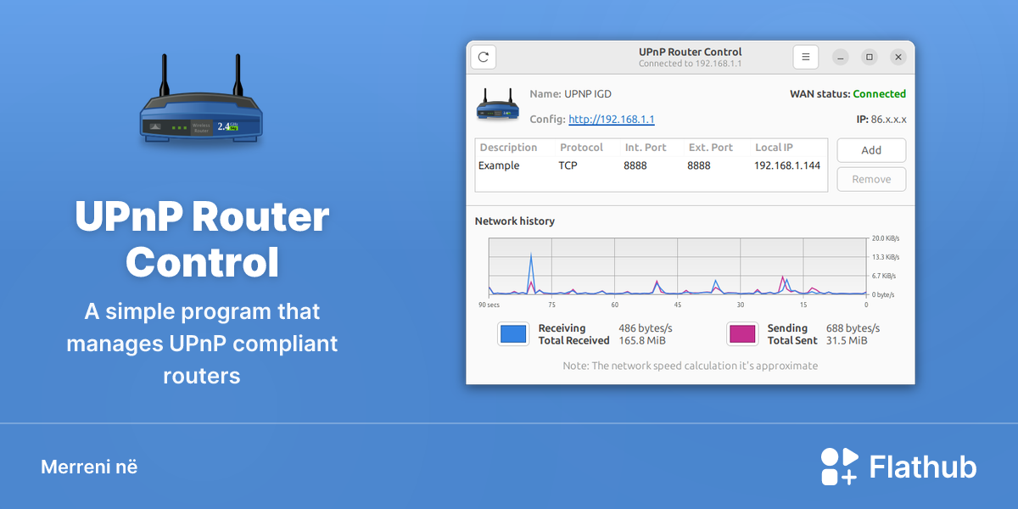Click the Flathub logo icon

point(839,467)
